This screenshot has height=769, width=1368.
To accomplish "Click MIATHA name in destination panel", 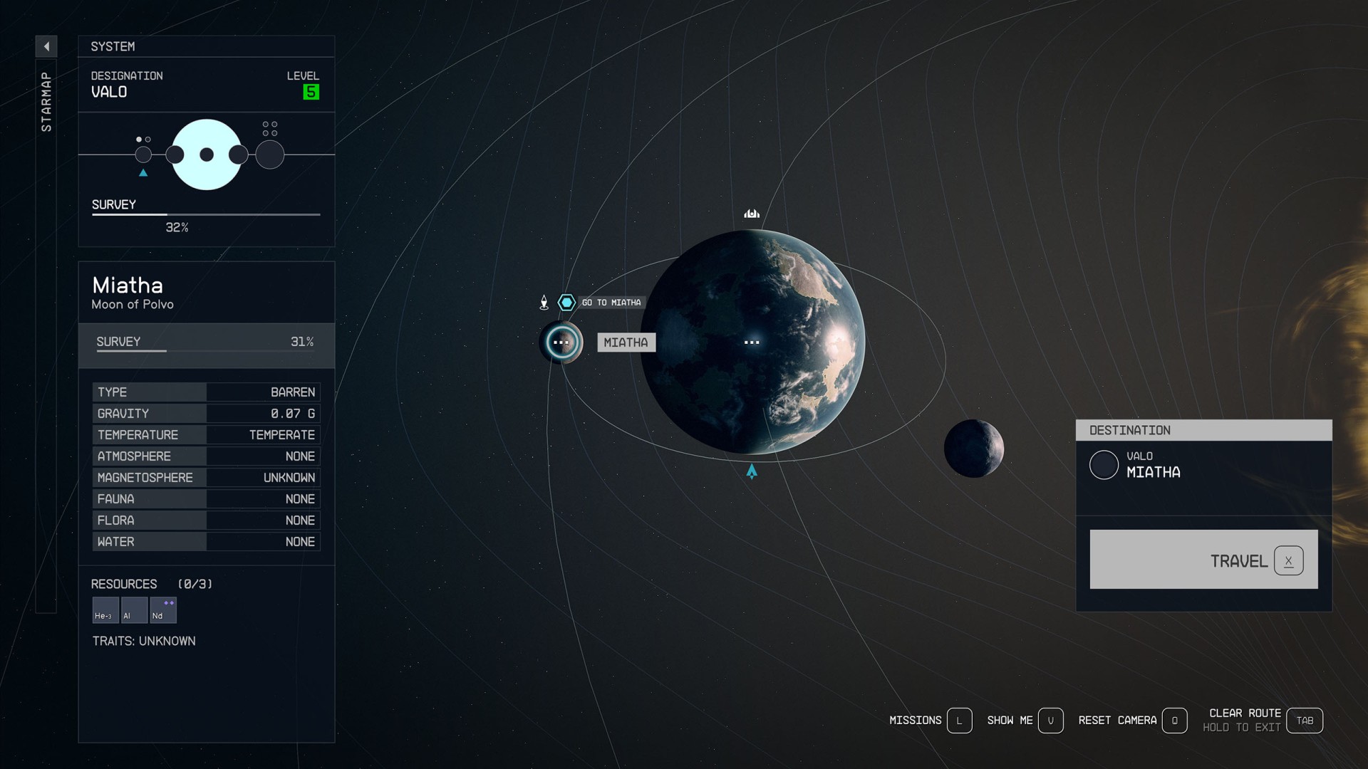I will [1153, 472].
